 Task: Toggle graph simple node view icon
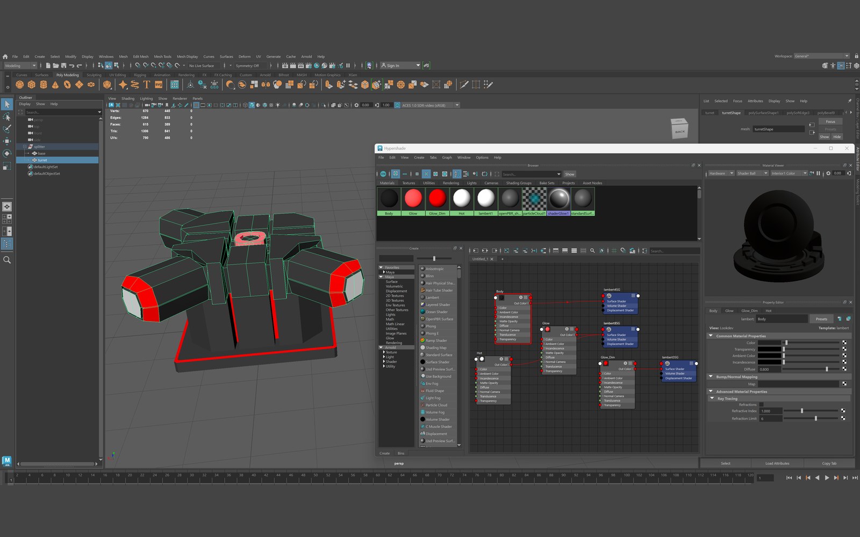pos(556,251)
